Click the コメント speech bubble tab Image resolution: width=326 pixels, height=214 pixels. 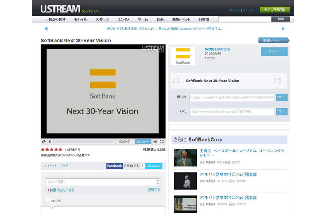pos(52,201)
